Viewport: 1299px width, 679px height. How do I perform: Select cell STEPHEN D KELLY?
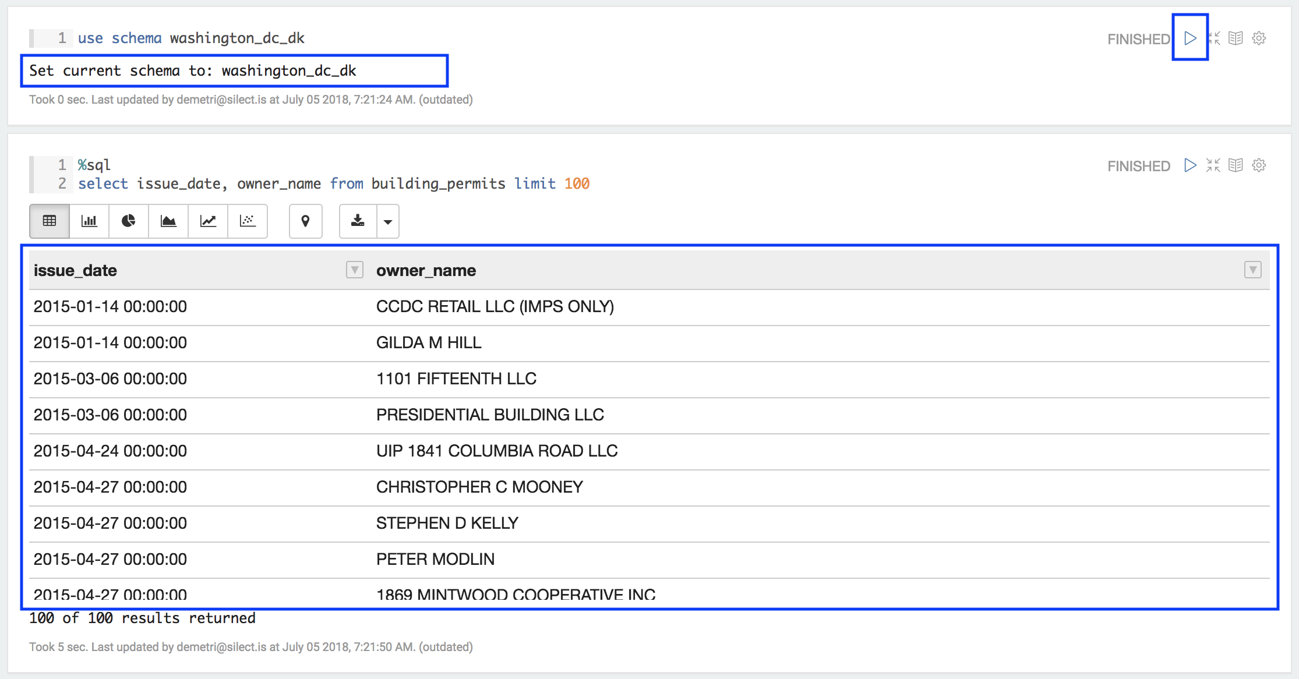(x=821, y=524)
